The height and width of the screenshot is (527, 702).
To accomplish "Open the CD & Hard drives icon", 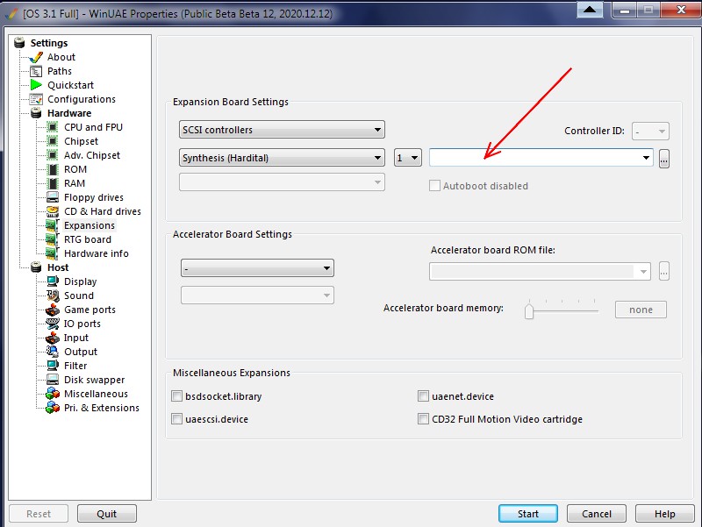I will 53,211.
